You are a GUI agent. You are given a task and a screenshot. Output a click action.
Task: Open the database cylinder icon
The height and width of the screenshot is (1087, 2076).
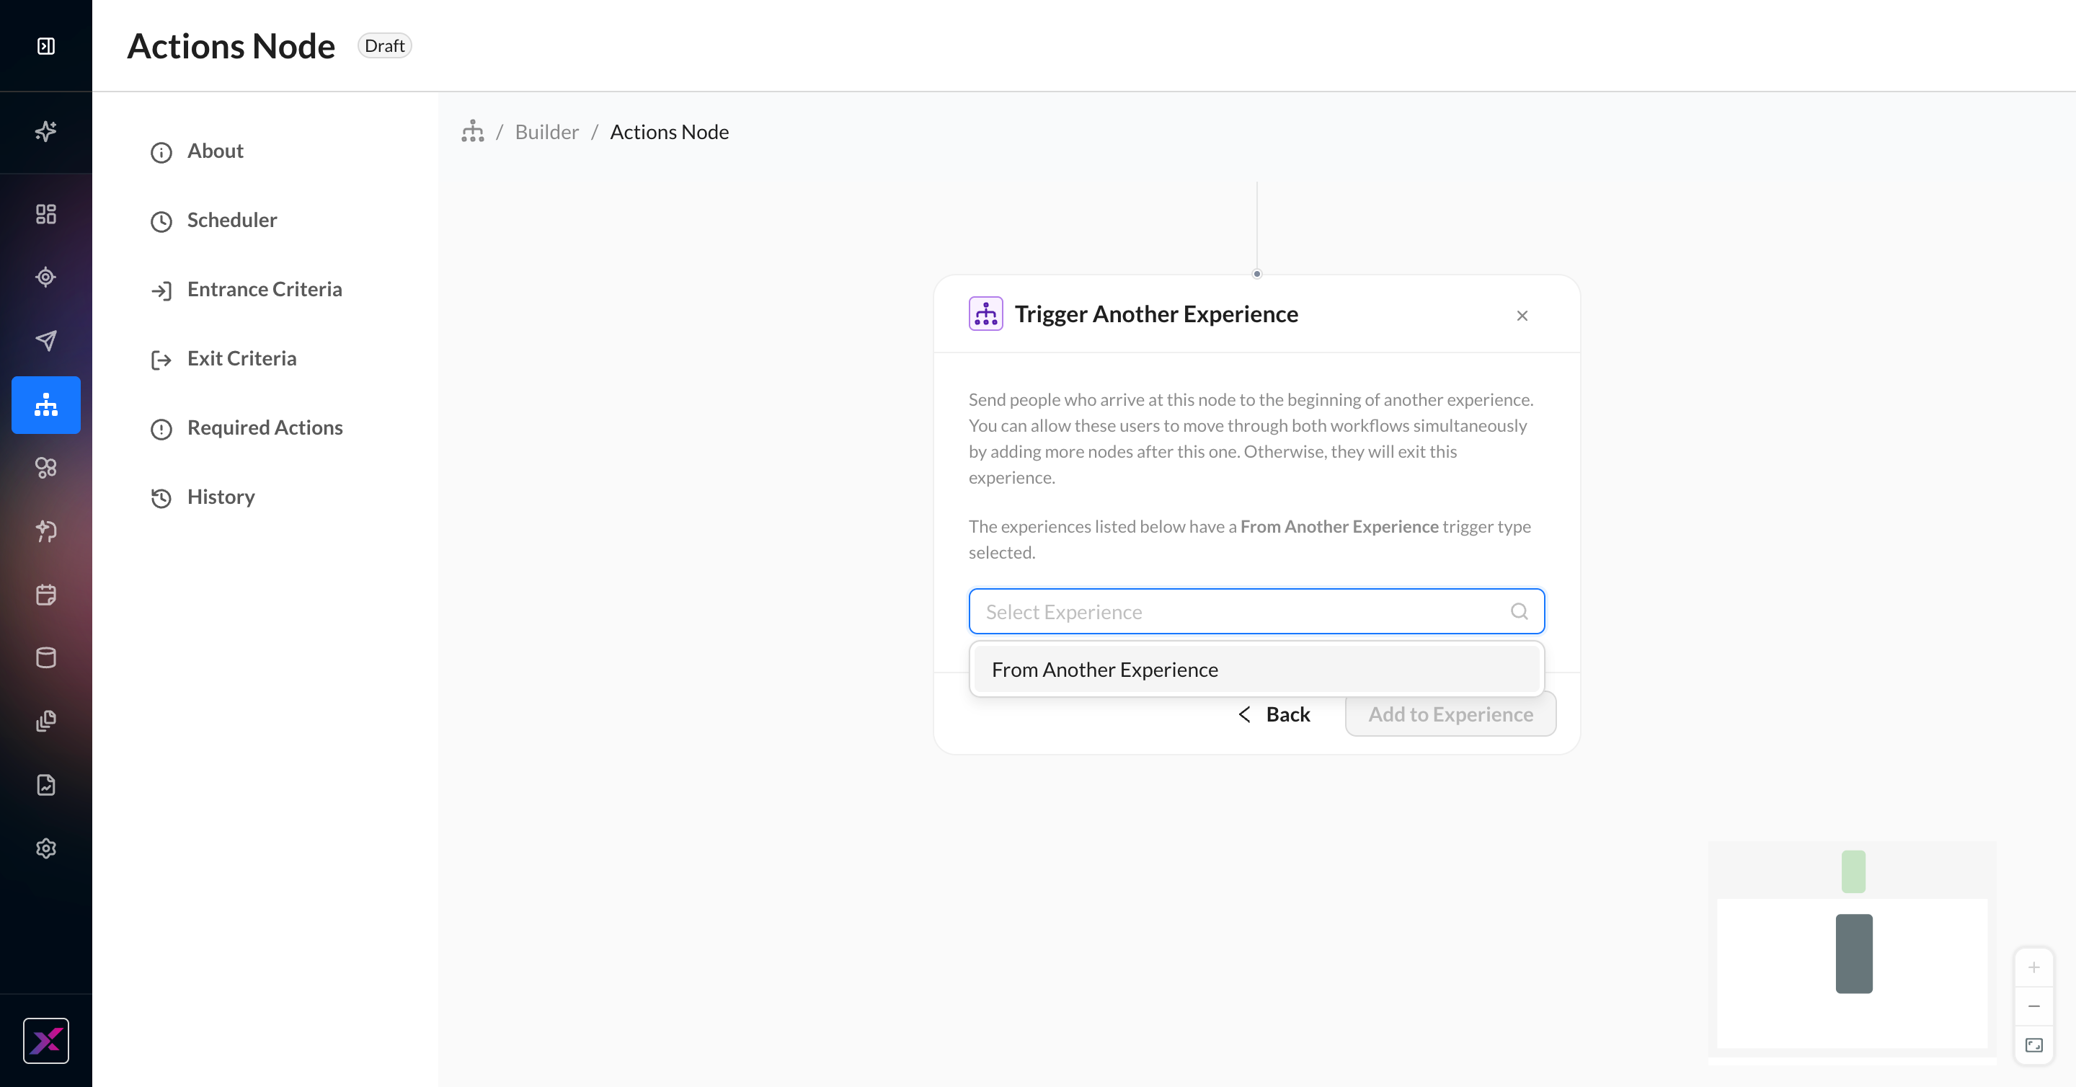click(x=46, y=657)
